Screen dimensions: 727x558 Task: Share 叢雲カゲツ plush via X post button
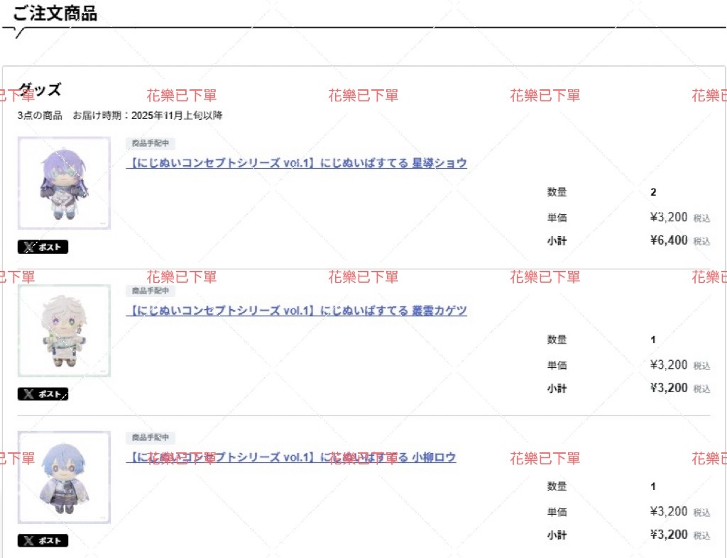(x=43, y=394)
